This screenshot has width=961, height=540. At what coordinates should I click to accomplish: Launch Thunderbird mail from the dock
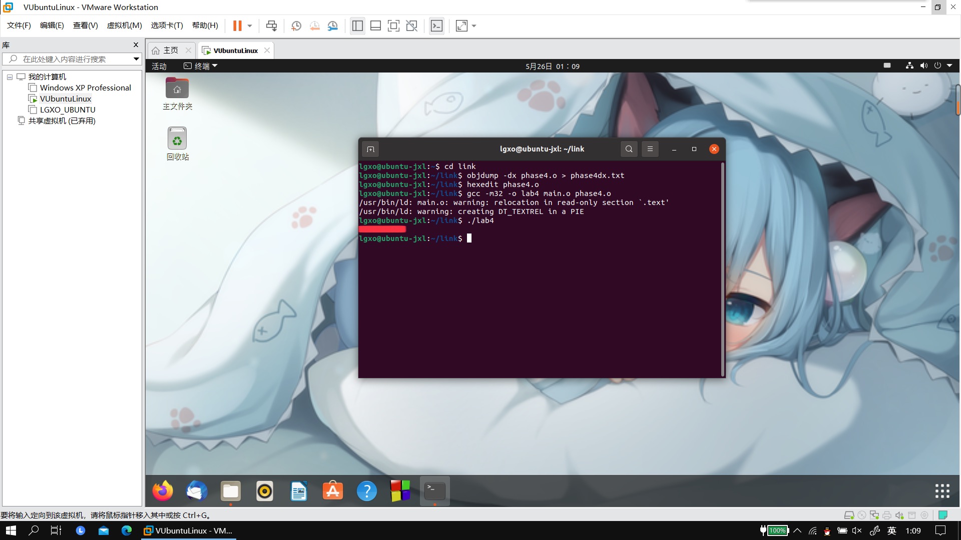[x=197, y=491]
